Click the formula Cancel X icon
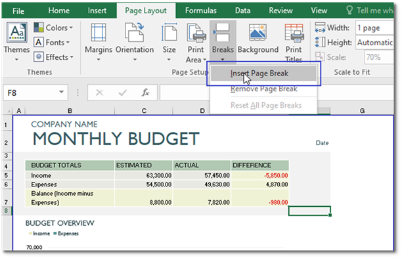Viewport: 402px width, 258px height. point(99,93)
